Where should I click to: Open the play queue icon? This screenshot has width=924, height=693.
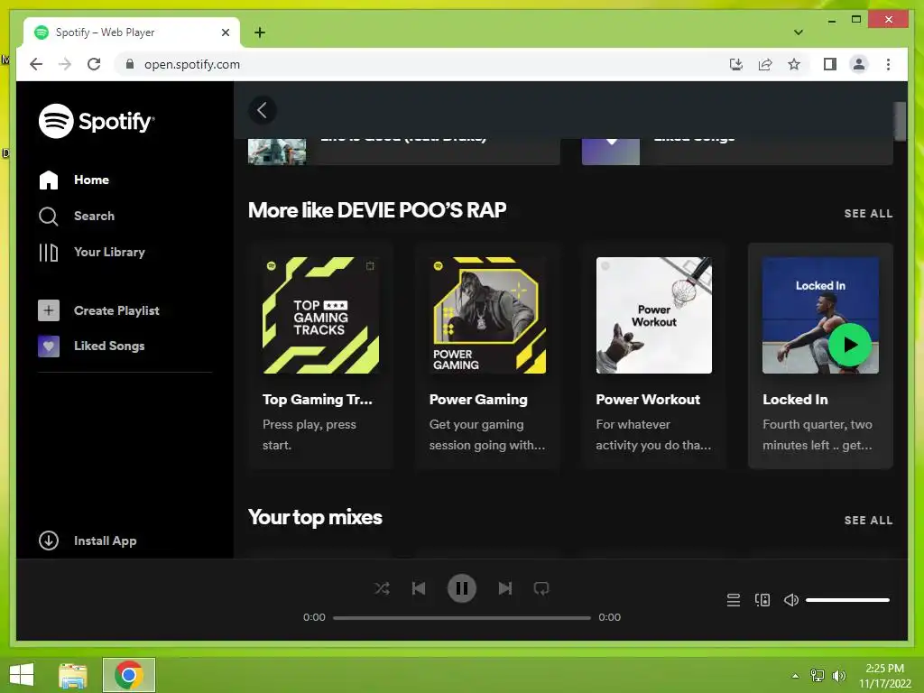click(x=733, y=600)
